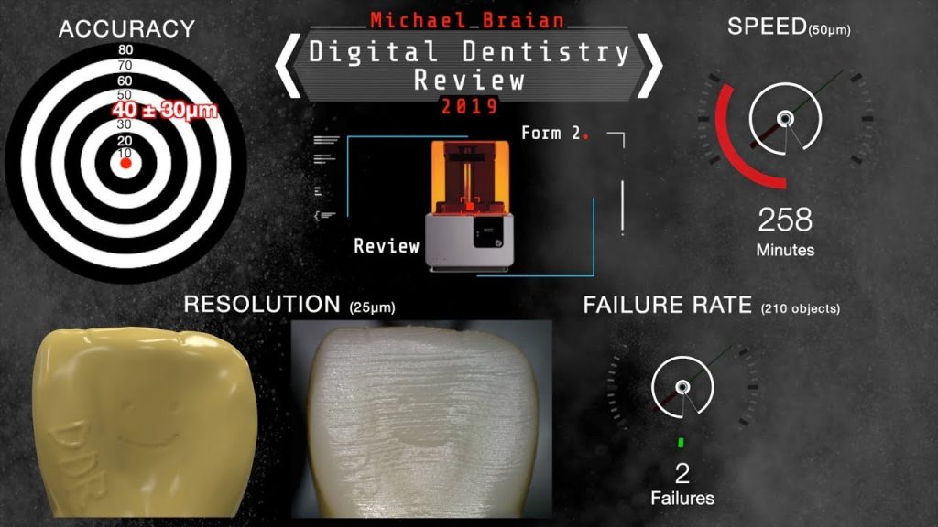Screen dimensions: 938x527
Task: Click the 'Michael_Braian' author name
Action: click(467, 20)
